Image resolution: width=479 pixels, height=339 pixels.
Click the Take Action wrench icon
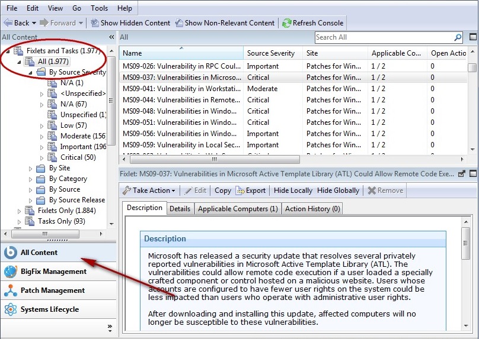pyautogui.click(x=126, y=191)
